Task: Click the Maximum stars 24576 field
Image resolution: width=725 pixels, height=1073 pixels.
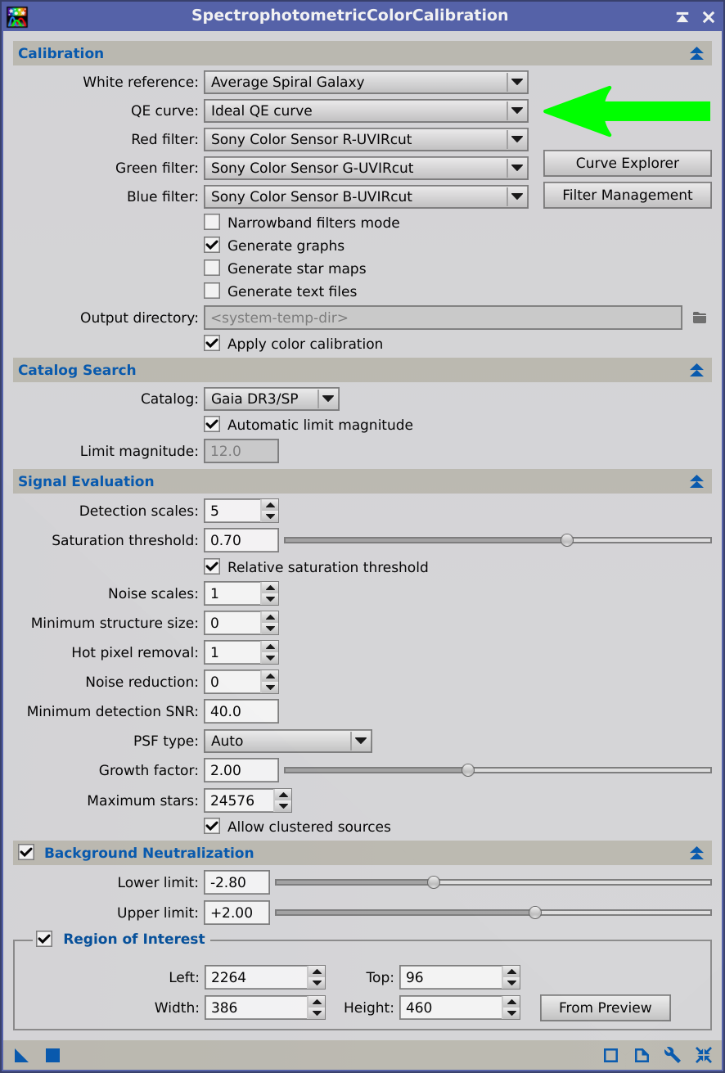Action: tap(240, 800)
